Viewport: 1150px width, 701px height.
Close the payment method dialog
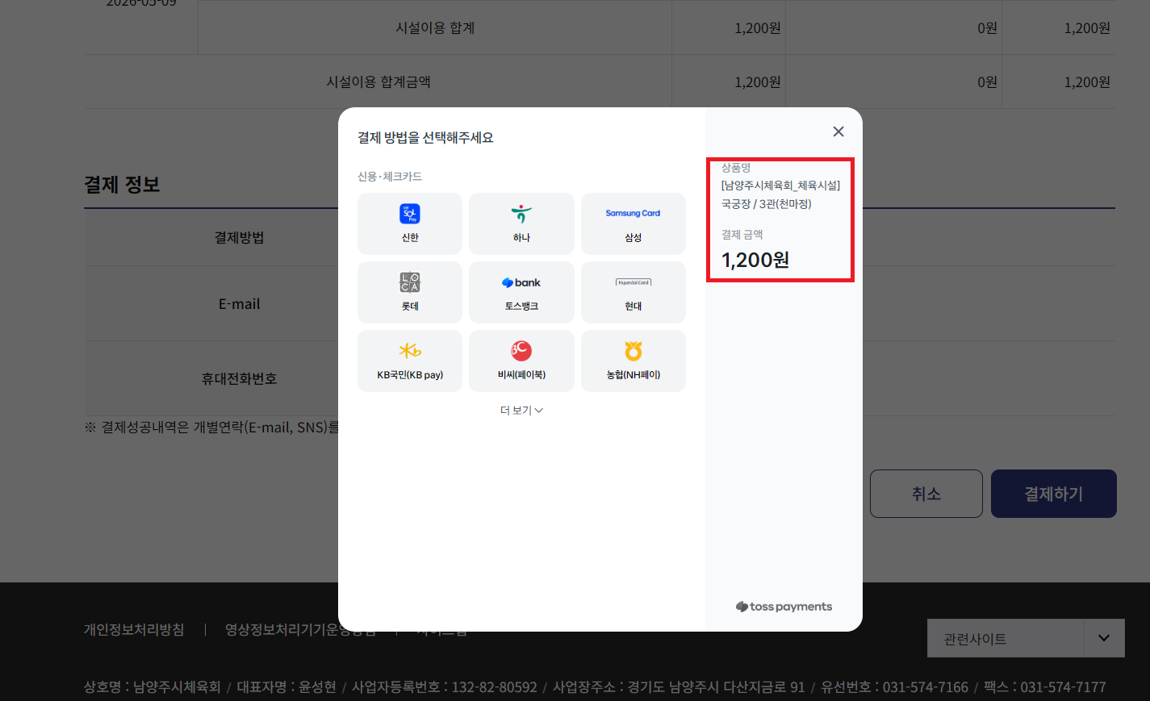pyautogui.click(x=838, y=131)
